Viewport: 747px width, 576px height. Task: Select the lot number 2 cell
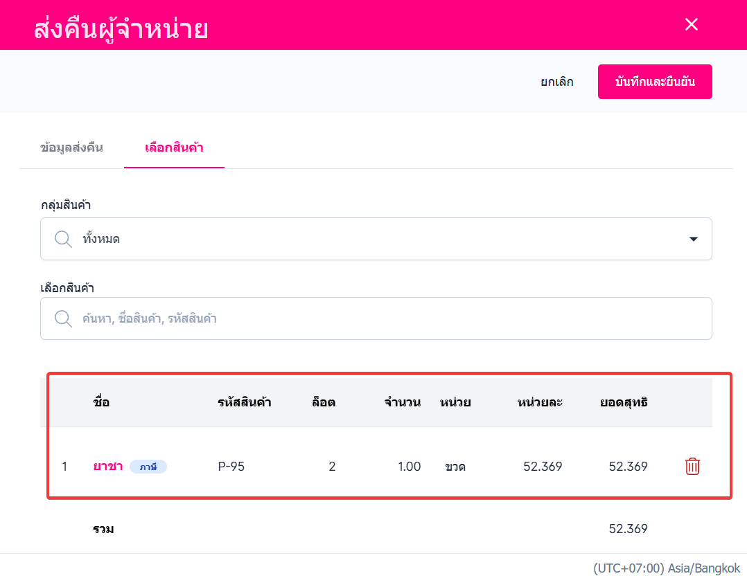(x=332, y=467)
